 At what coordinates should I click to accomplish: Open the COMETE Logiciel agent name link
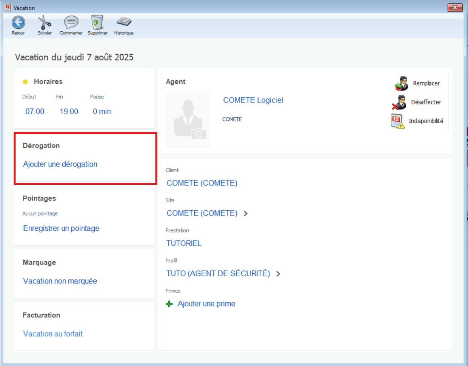pos(253,100)
